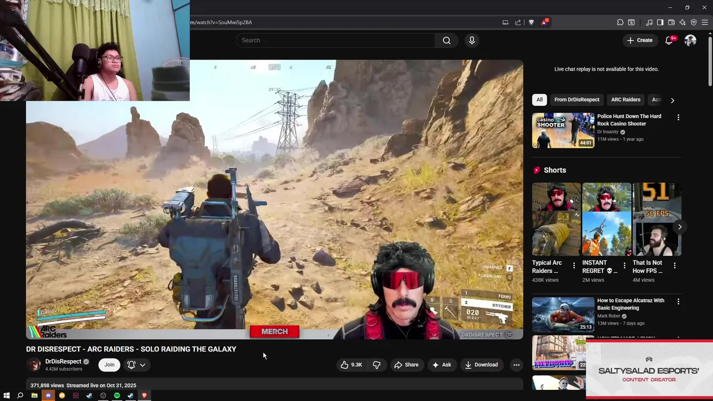Select the From DrDisRespect filter chip
The width and height of the screenshot is (713, 401).
click(577, 100)
